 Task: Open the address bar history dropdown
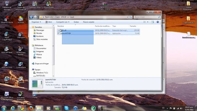pyautogui.click(x=127, y=17)
